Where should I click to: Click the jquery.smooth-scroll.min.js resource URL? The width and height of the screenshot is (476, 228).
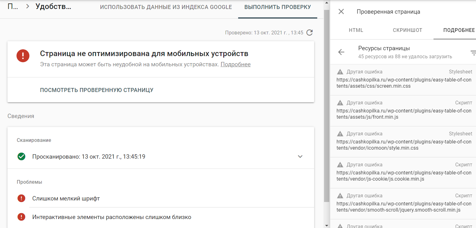404,207
